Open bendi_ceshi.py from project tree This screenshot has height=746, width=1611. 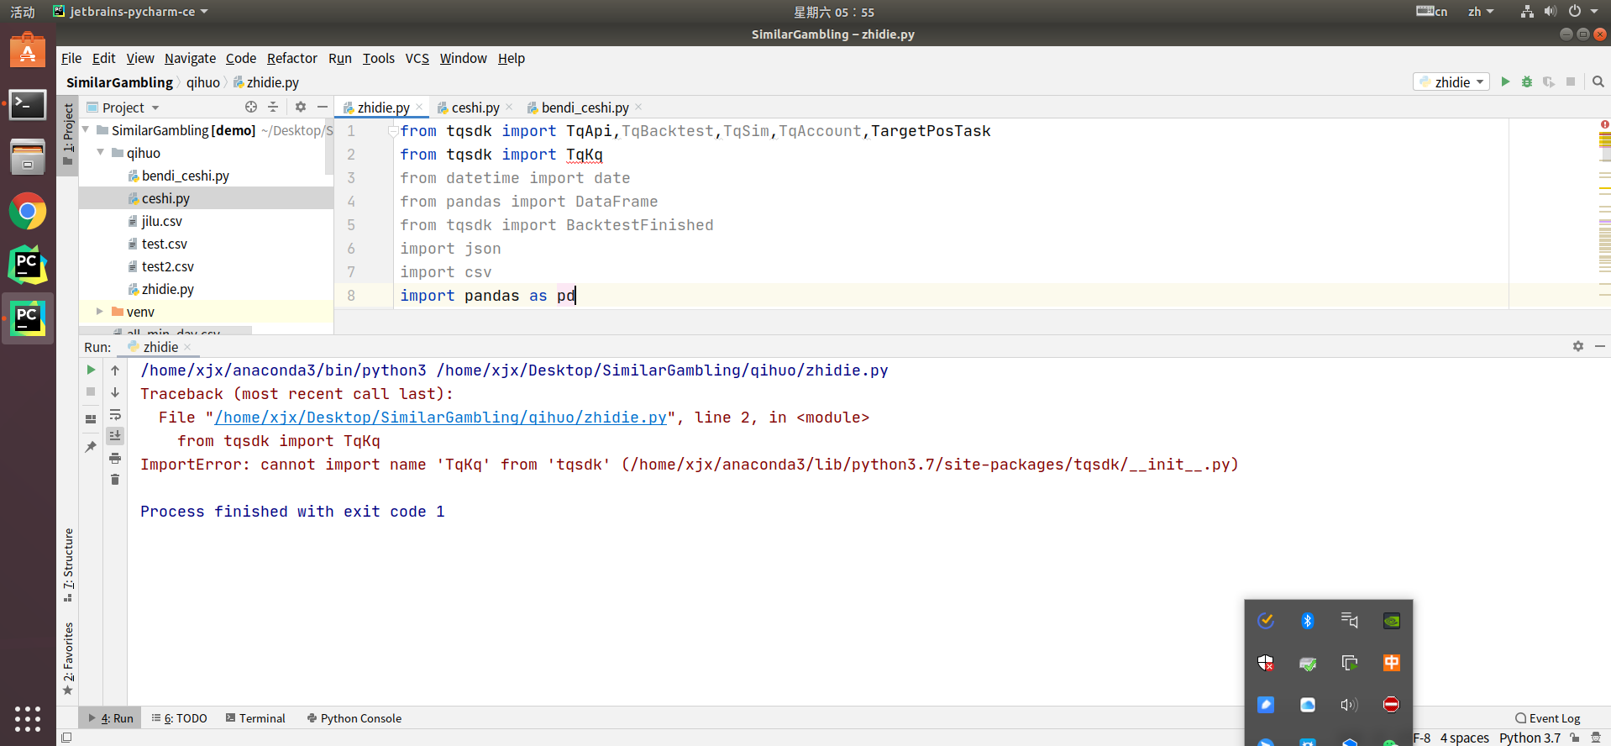click(185, 176)
